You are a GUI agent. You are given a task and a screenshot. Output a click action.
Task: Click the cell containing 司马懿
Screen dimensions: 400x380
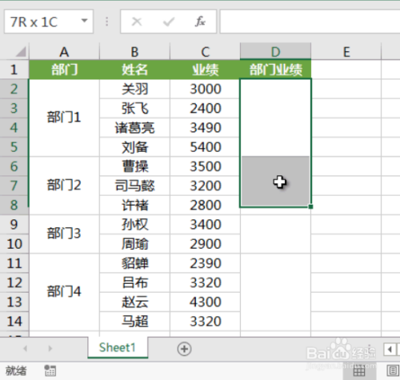click(134, 186)
